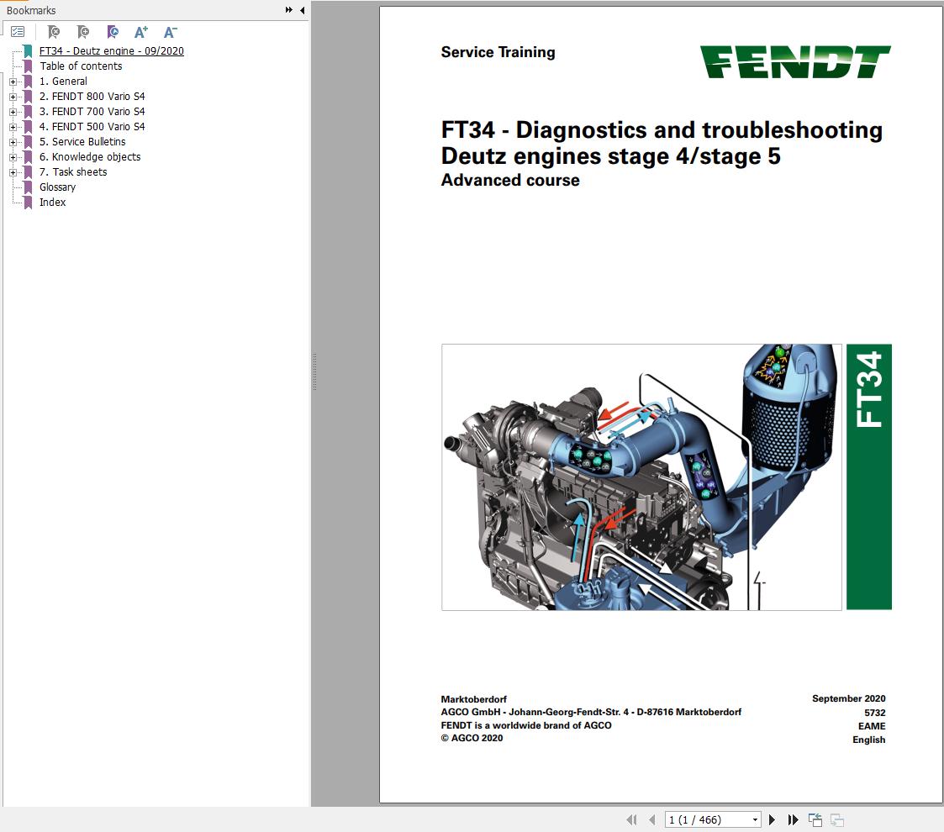Go to the previous page
This screenshot has width=944, height=832.
point(652,819)
